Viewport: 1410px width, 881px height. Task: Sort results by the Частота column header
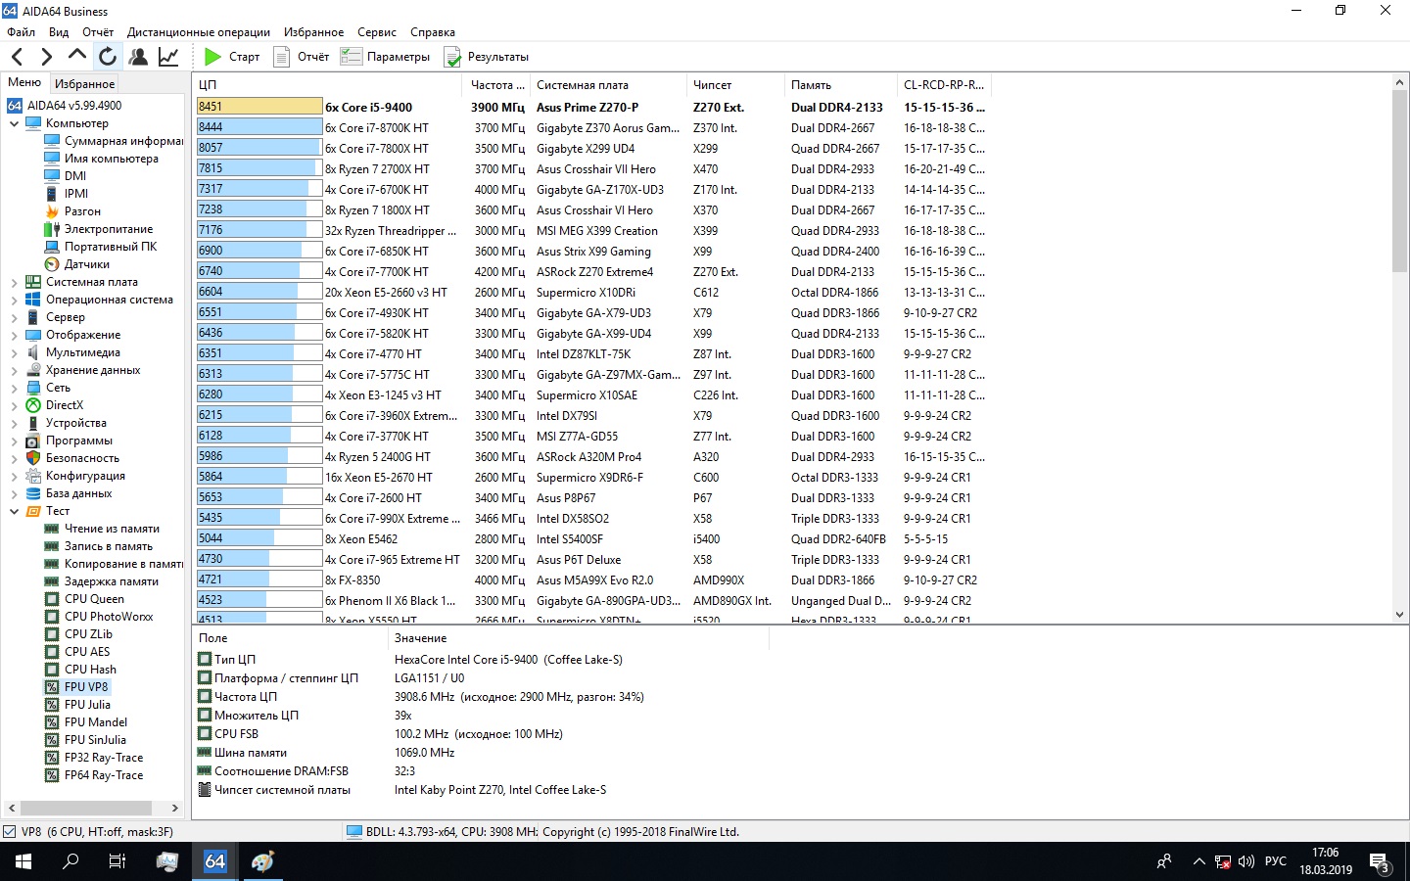496,85
